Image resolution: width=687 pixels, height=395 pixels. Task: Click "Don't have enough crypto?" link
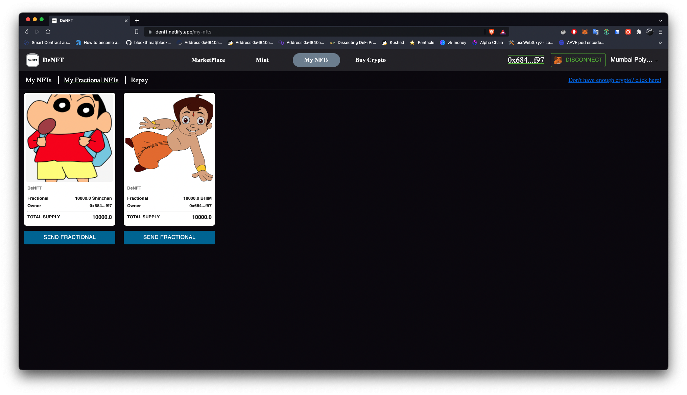point(614,80)
